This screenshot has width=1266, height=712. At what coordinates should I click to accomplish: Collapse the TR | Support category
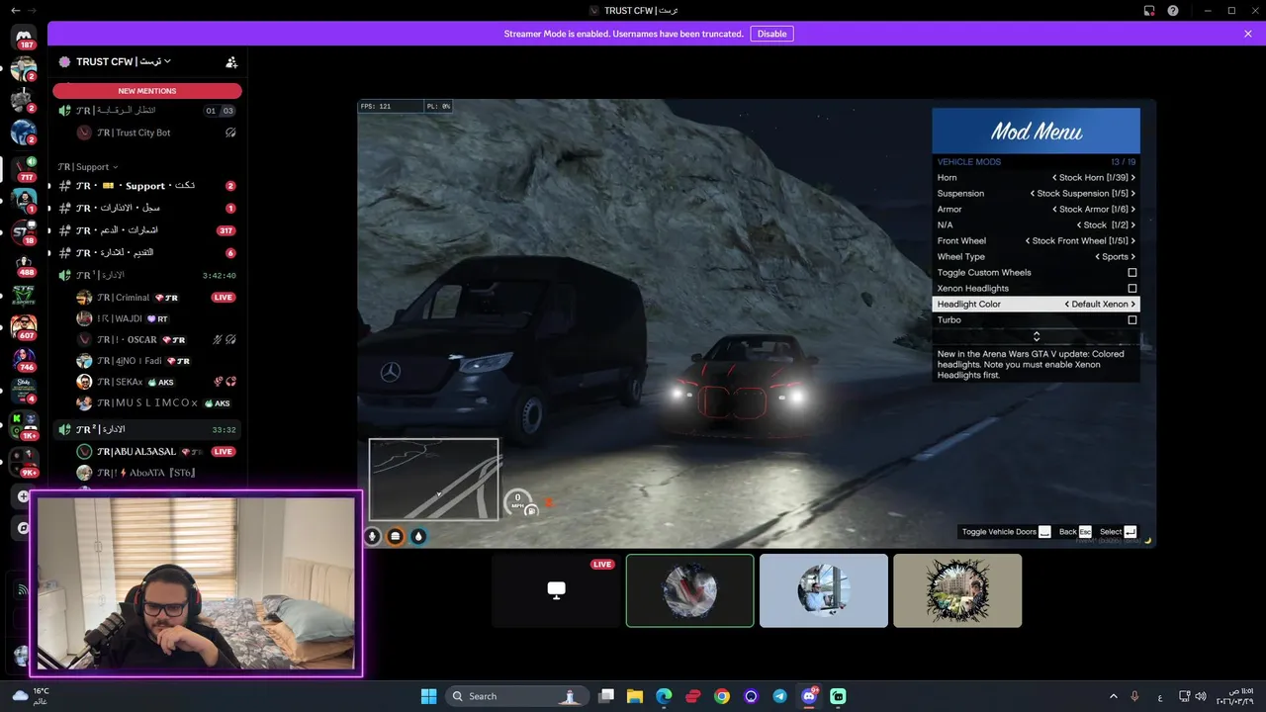point(88,167)
